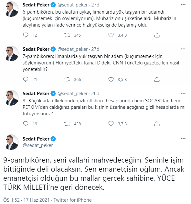Like the tweet with 3,7 B likes
The width and height of the screenshot is (191, 204).
tap(111, 124)
